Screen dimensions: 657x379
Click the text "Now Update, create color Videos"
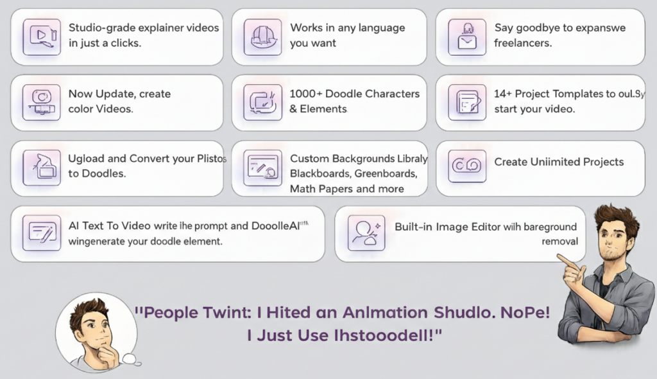click(120, 101)
